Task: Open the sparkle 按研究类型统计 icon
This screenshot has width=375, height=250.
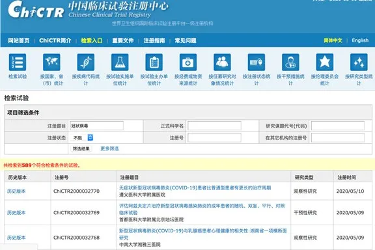Action: click(x=359, y=62)
